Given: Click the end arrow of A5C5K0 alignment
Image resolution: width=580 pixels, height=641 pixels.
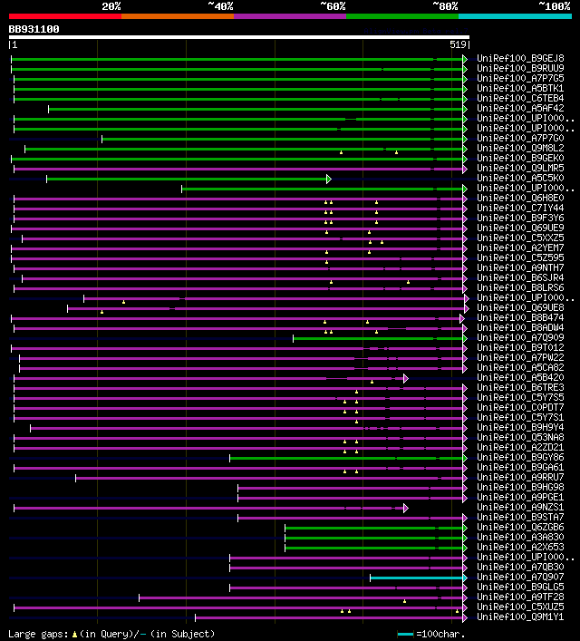Looking at the screenshot, I should tap(329, 179).
